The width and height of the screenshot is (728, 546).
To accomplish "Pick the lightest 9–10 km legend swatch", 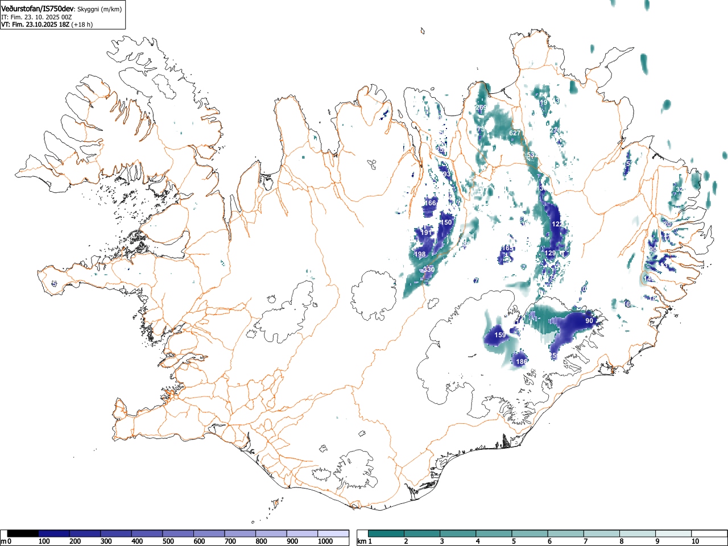I will 674,533.
